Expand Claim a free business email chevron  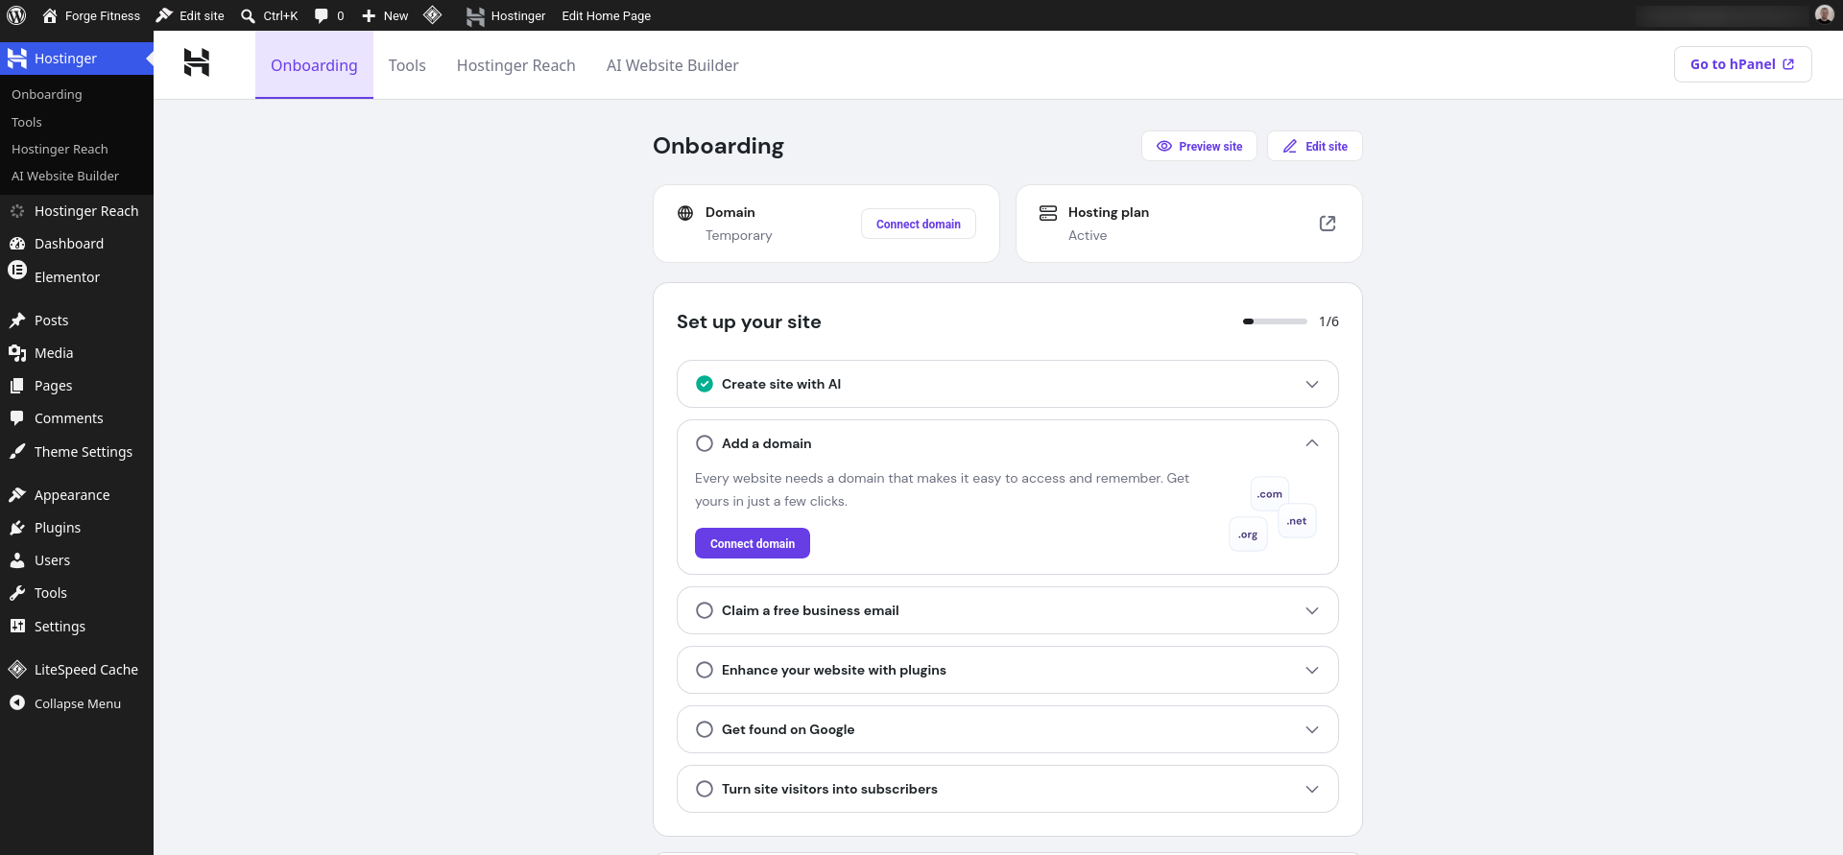pyautogui.click(x=1312, y=610)
